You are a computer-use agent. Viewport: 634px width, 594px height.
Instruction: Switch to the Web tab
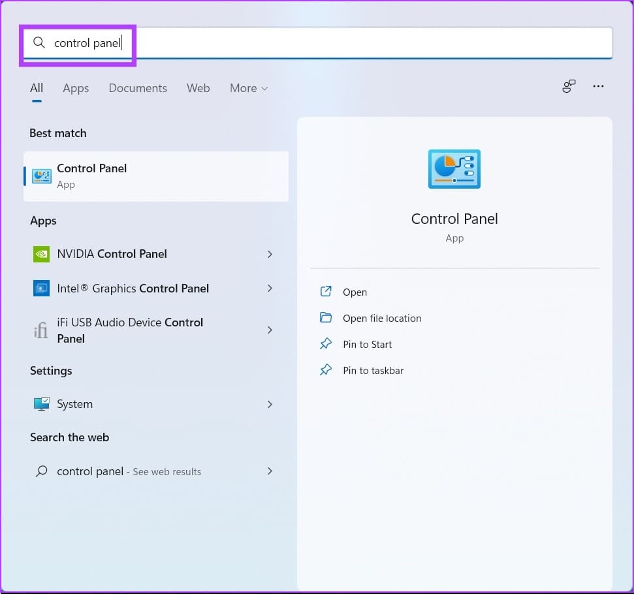click(x=198, y=88)
